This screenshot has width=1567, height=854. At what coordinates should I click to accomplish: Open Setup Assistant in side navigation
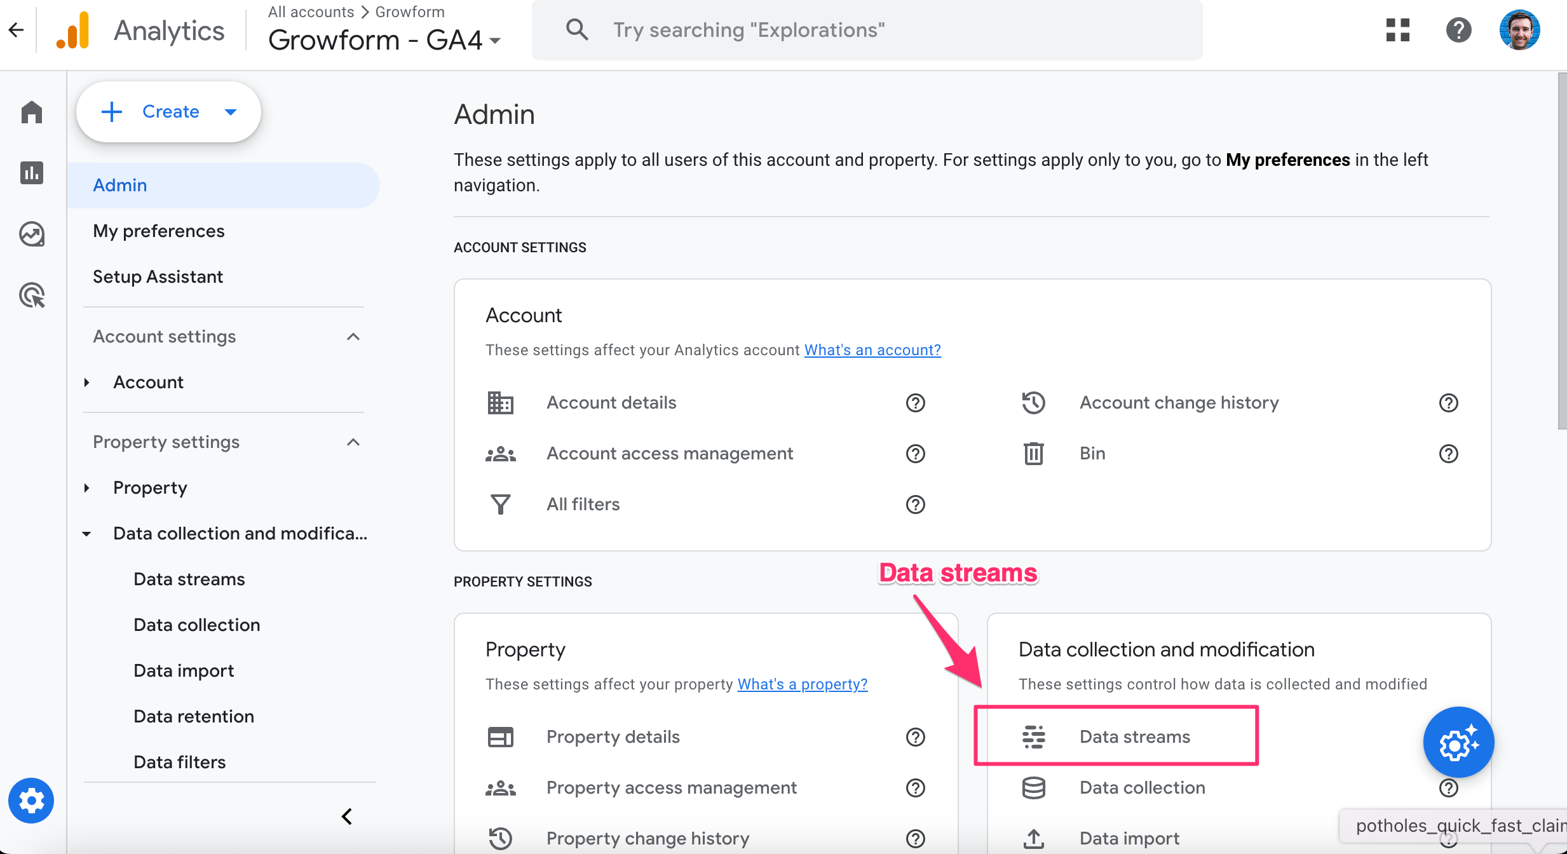(158, 276)
